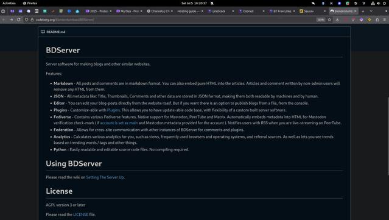Click the purple diamond extension icon in the toolbar
This screenshot has width=389, height=220.
pos(362,20)
